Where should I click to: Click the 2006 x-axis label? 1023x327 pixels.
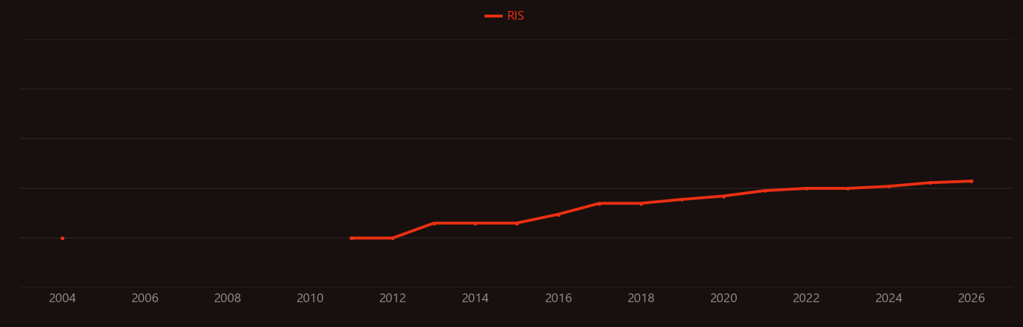pyautogui.click(x=145, y=299)
